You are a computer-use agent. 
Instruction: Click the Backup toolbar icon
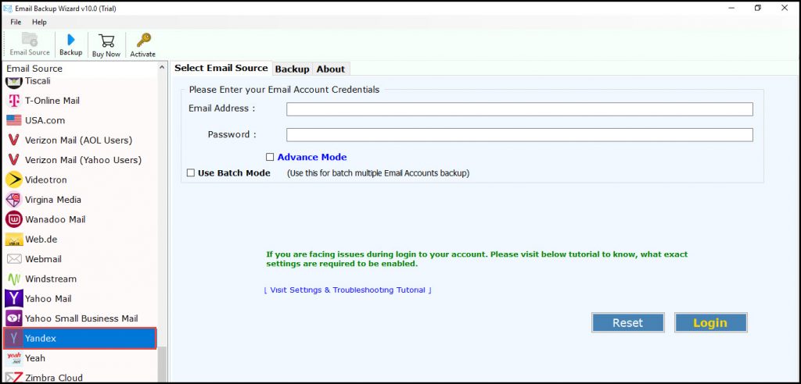tap(70, 44)
